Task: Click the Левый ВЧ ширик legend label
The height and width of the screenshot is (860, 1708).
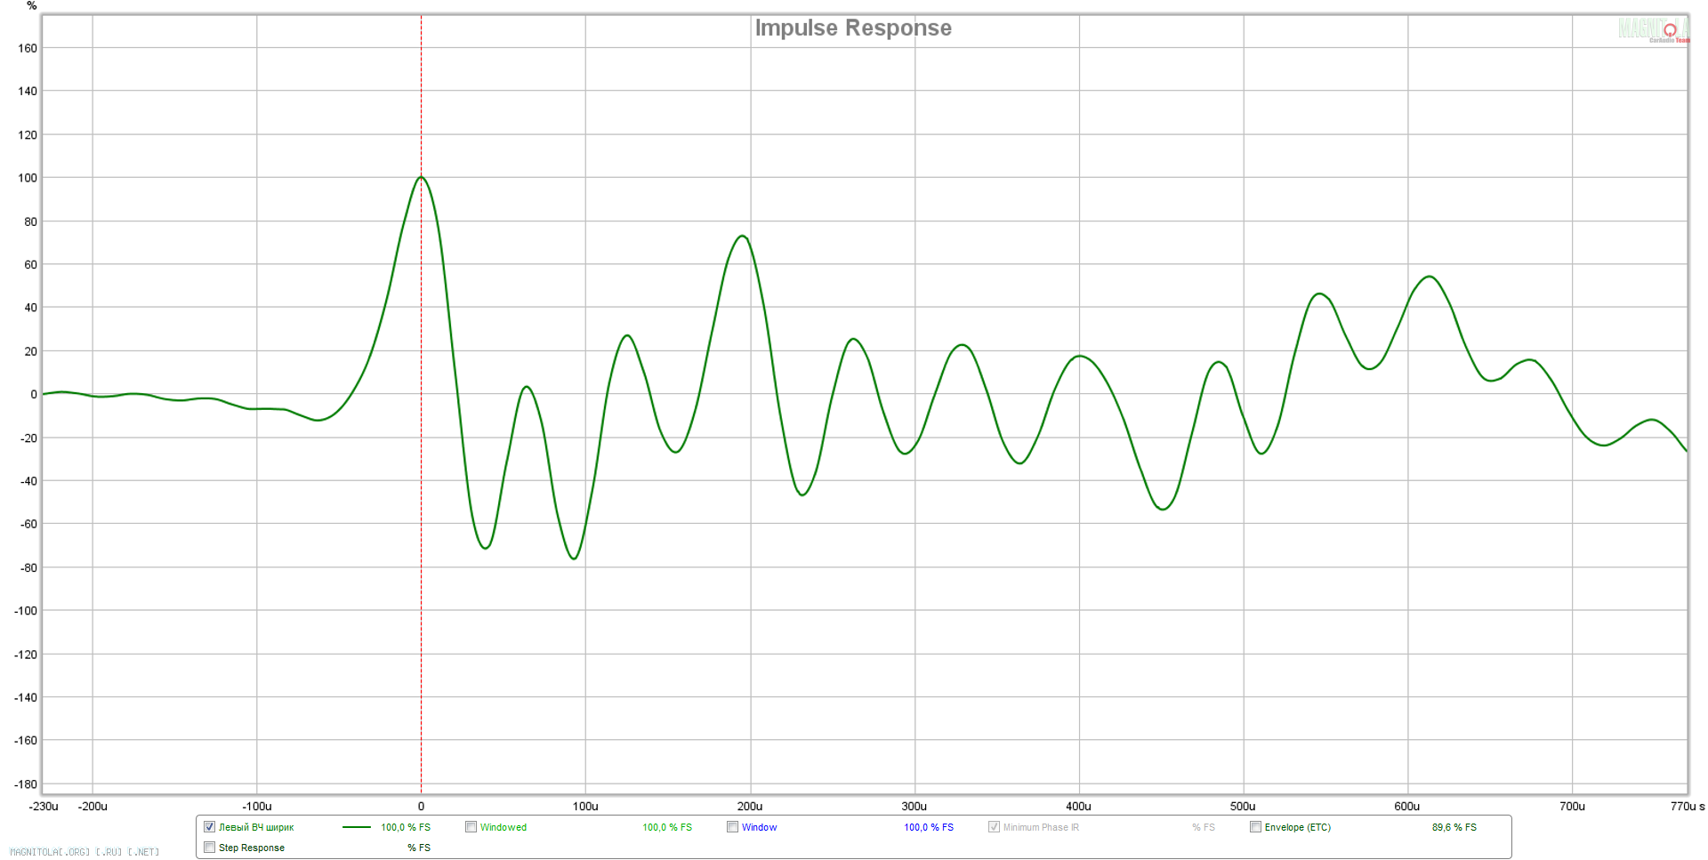Action: pos(256,827)
